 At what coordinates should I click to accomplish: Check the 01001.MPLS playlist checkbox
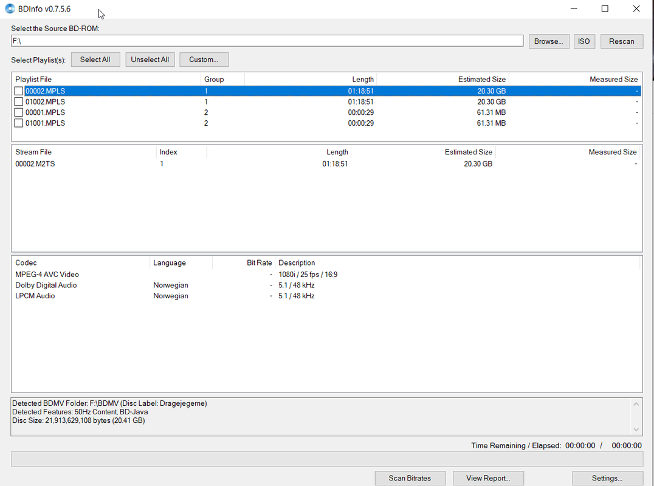coord(18,123)
